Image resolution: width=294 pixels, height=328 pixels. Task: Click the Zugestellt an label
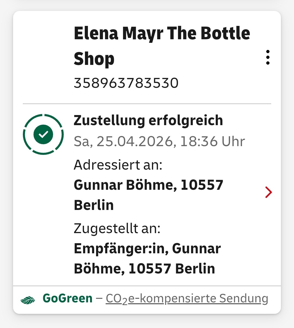(x=117, y=228)
